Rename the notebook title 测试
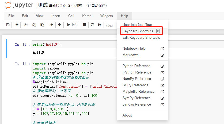This screenshot has height=124, width=224. point(43,5)
